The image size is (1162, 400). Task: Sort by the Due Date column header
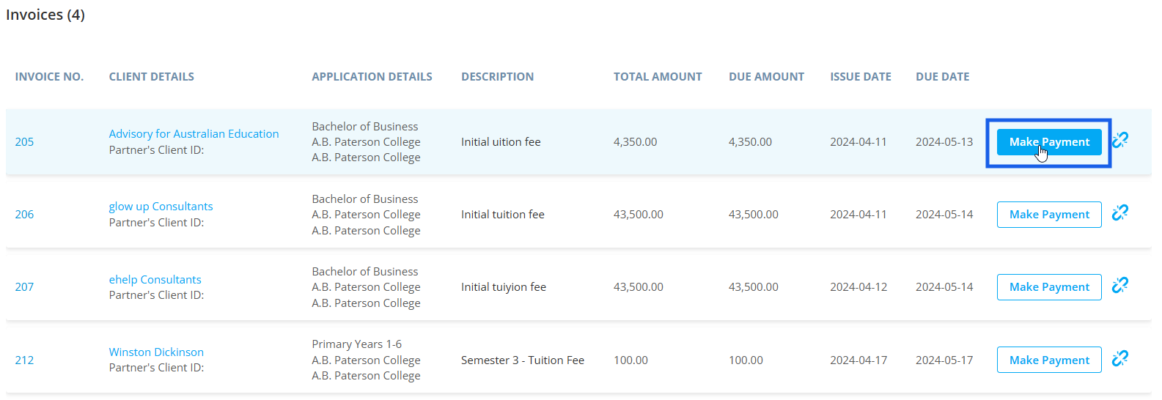942,77
